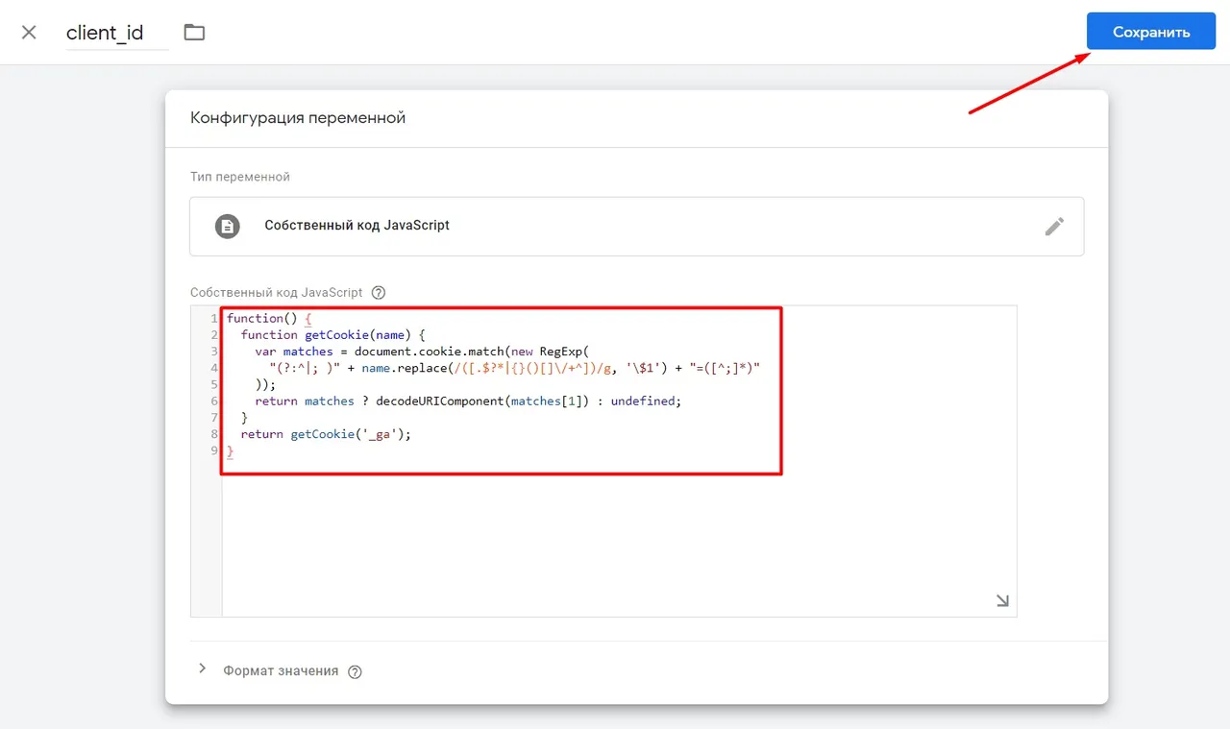Click the 'function getCookie(name) {' code line
The image size is (1230, 729).
coord(332,335)
